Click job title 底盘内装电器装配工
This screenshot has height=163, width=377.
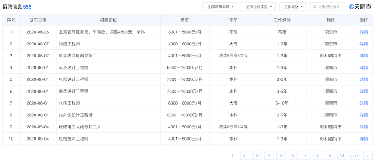click(78, 56)
